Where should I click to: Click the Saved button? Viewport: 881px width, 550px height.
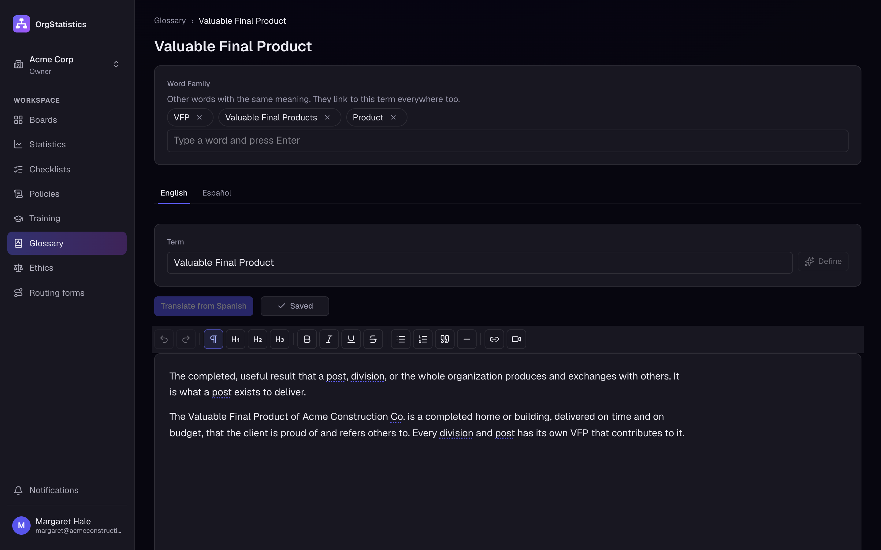pos(295,306)
